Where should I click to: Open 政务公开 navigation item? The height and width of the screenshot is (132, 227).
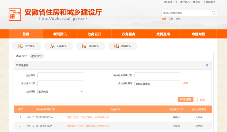click(x=94, y=34)
